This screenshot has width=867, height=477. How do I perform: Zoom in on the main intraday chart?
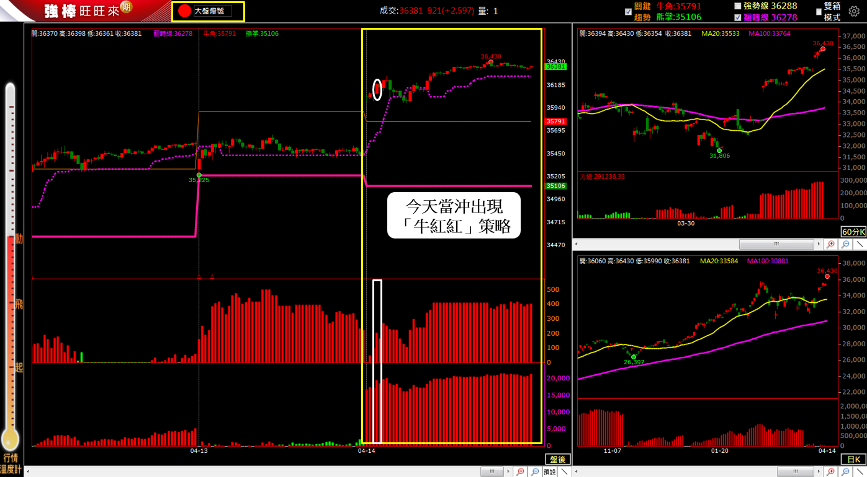click(x=520, y=471)
